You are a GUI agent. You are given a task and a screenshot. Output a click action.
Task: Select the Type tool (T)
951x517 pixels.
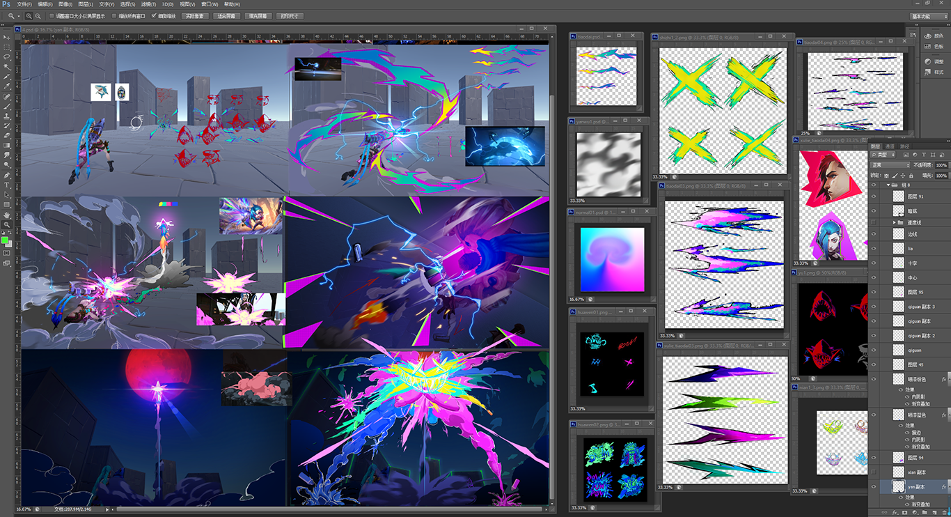[x=7, y=185]
